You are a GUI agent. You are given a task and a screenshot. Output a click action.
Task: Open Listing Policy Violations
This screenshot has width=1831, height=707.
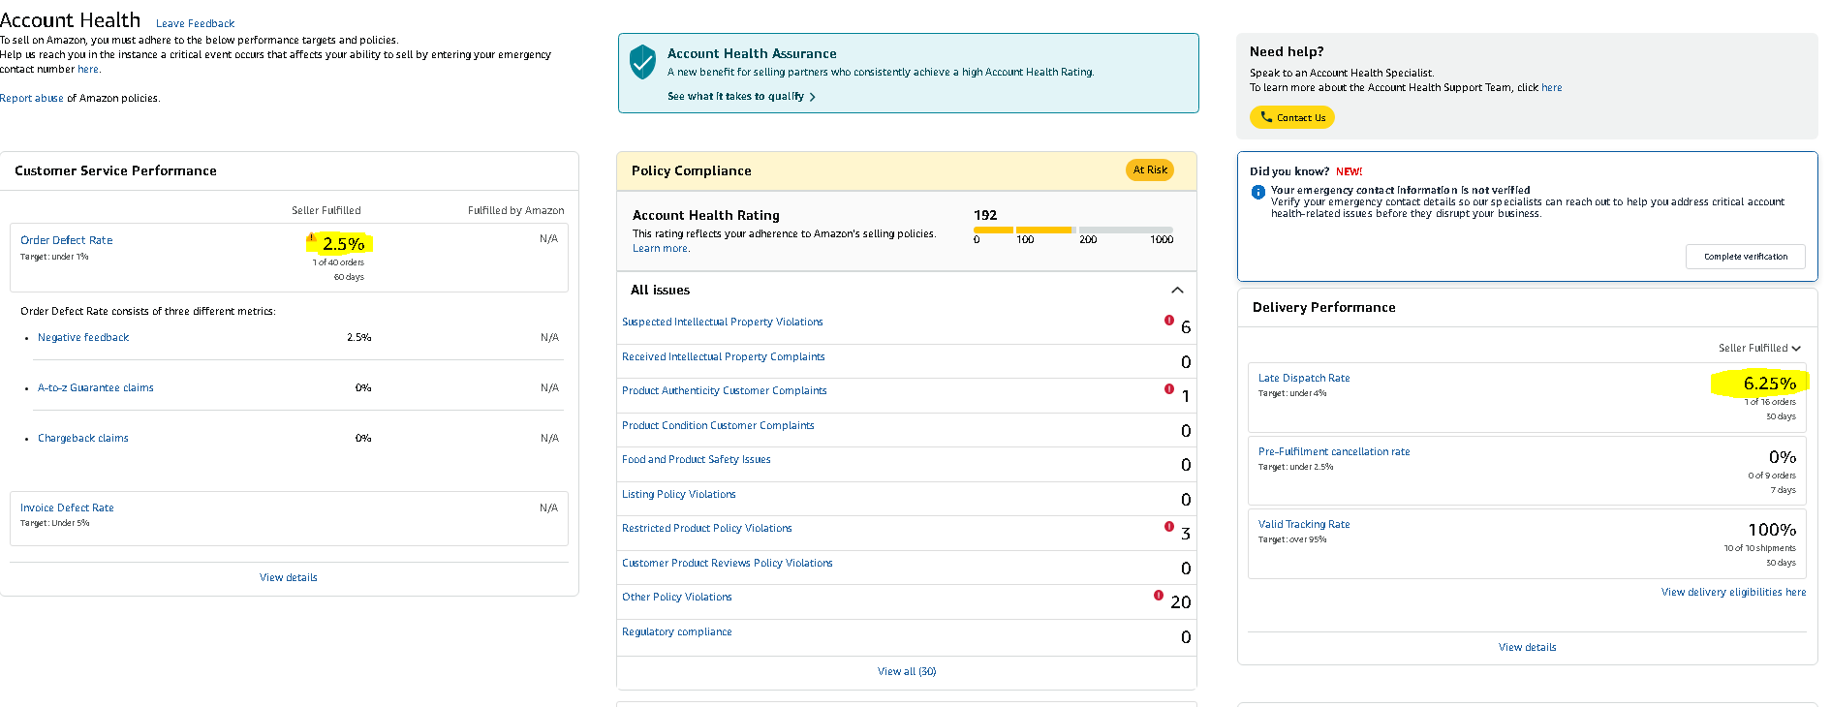tap(679, 494)
